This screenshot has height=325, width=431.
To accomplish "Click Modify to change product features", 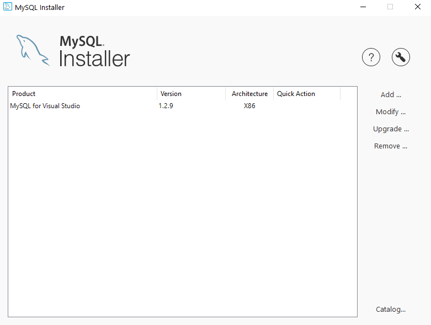I will click(x=391, y=111).
